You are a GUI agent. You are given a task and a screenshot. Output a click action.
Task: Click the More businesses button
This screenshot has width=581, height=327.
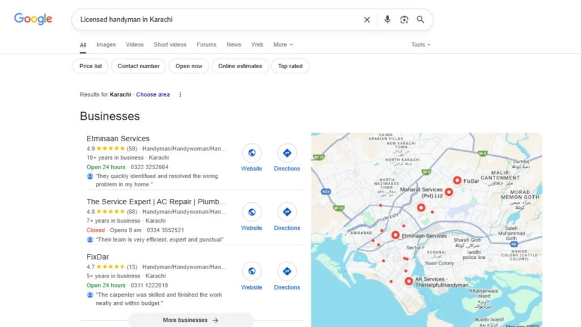(x=191, y=320)
